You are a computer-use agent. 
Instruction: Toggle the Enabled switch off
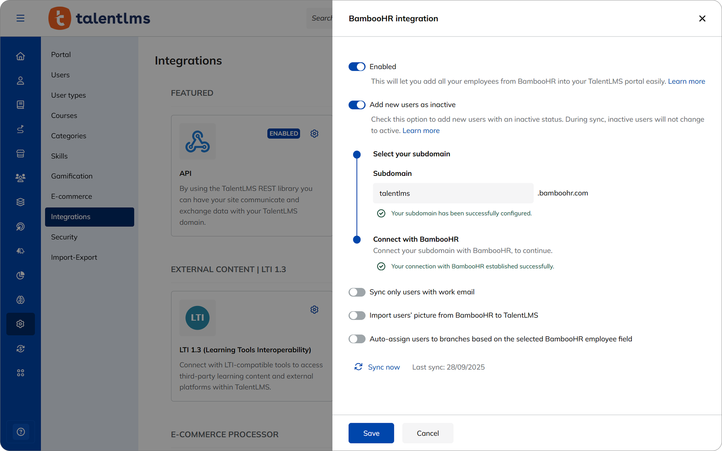coord(357,66)
